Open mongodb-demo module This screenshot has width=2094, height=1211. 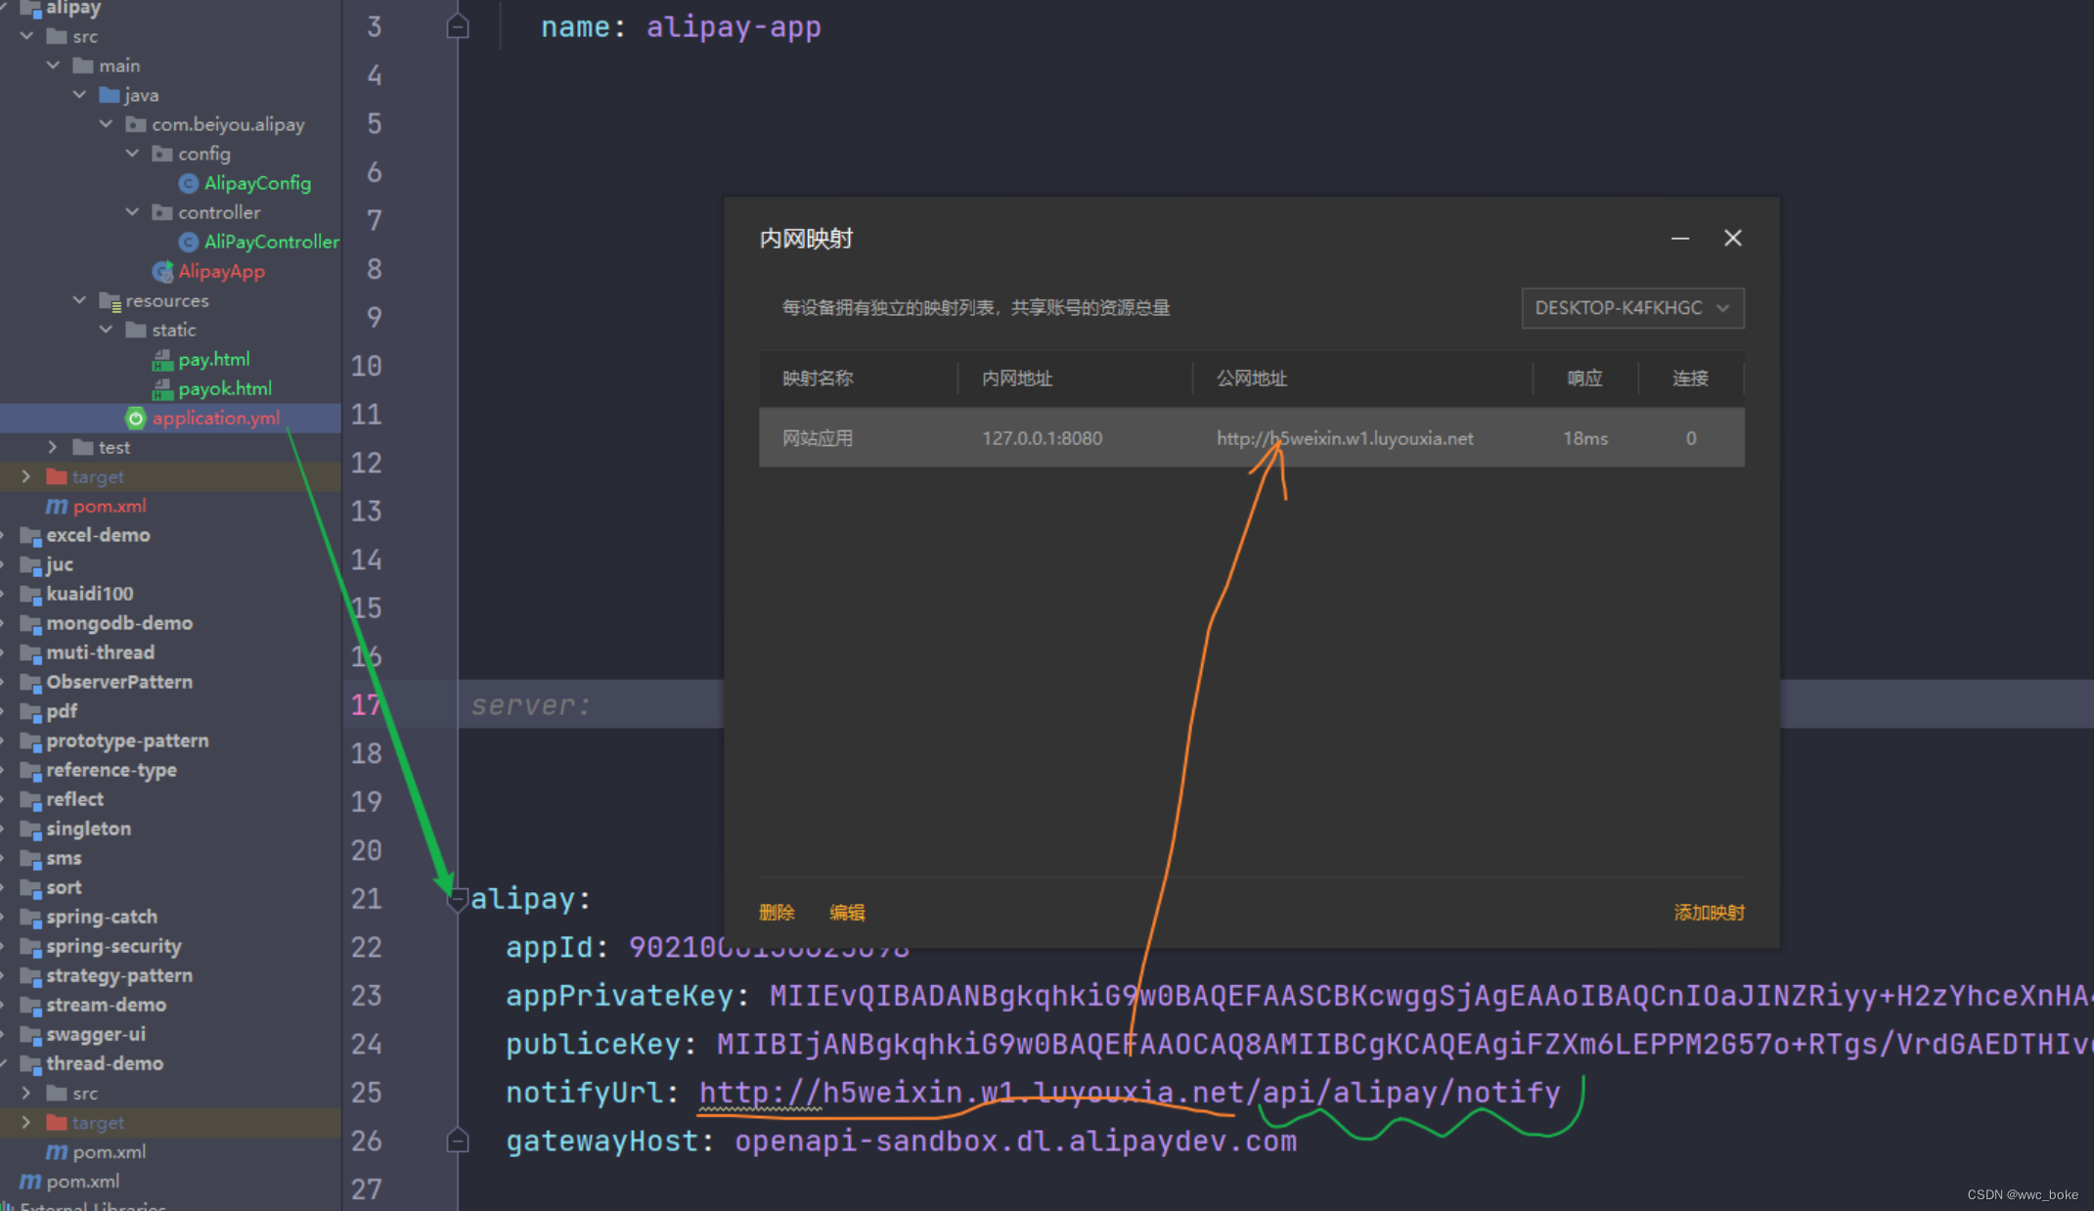coord(119,623)
